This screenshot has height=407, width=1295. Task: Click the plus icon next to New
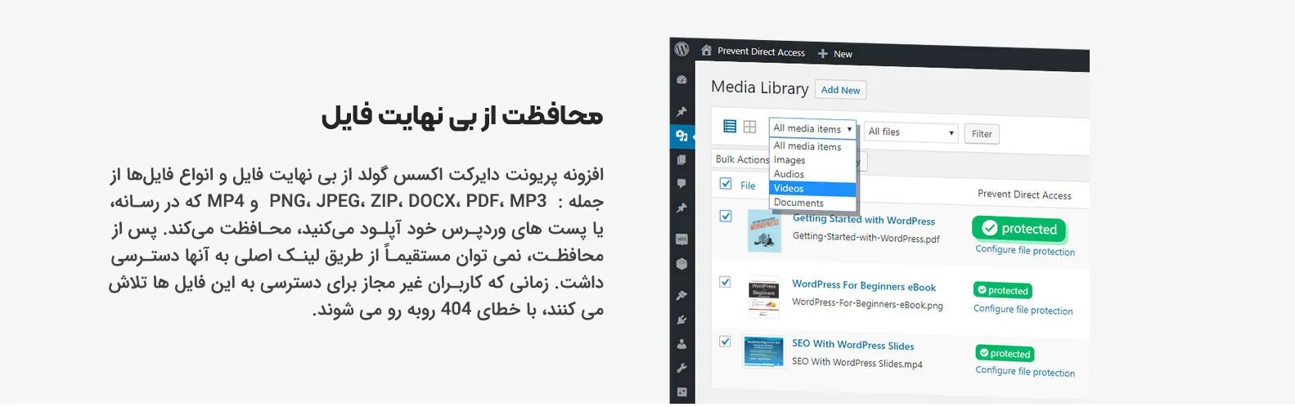[823, 54]
